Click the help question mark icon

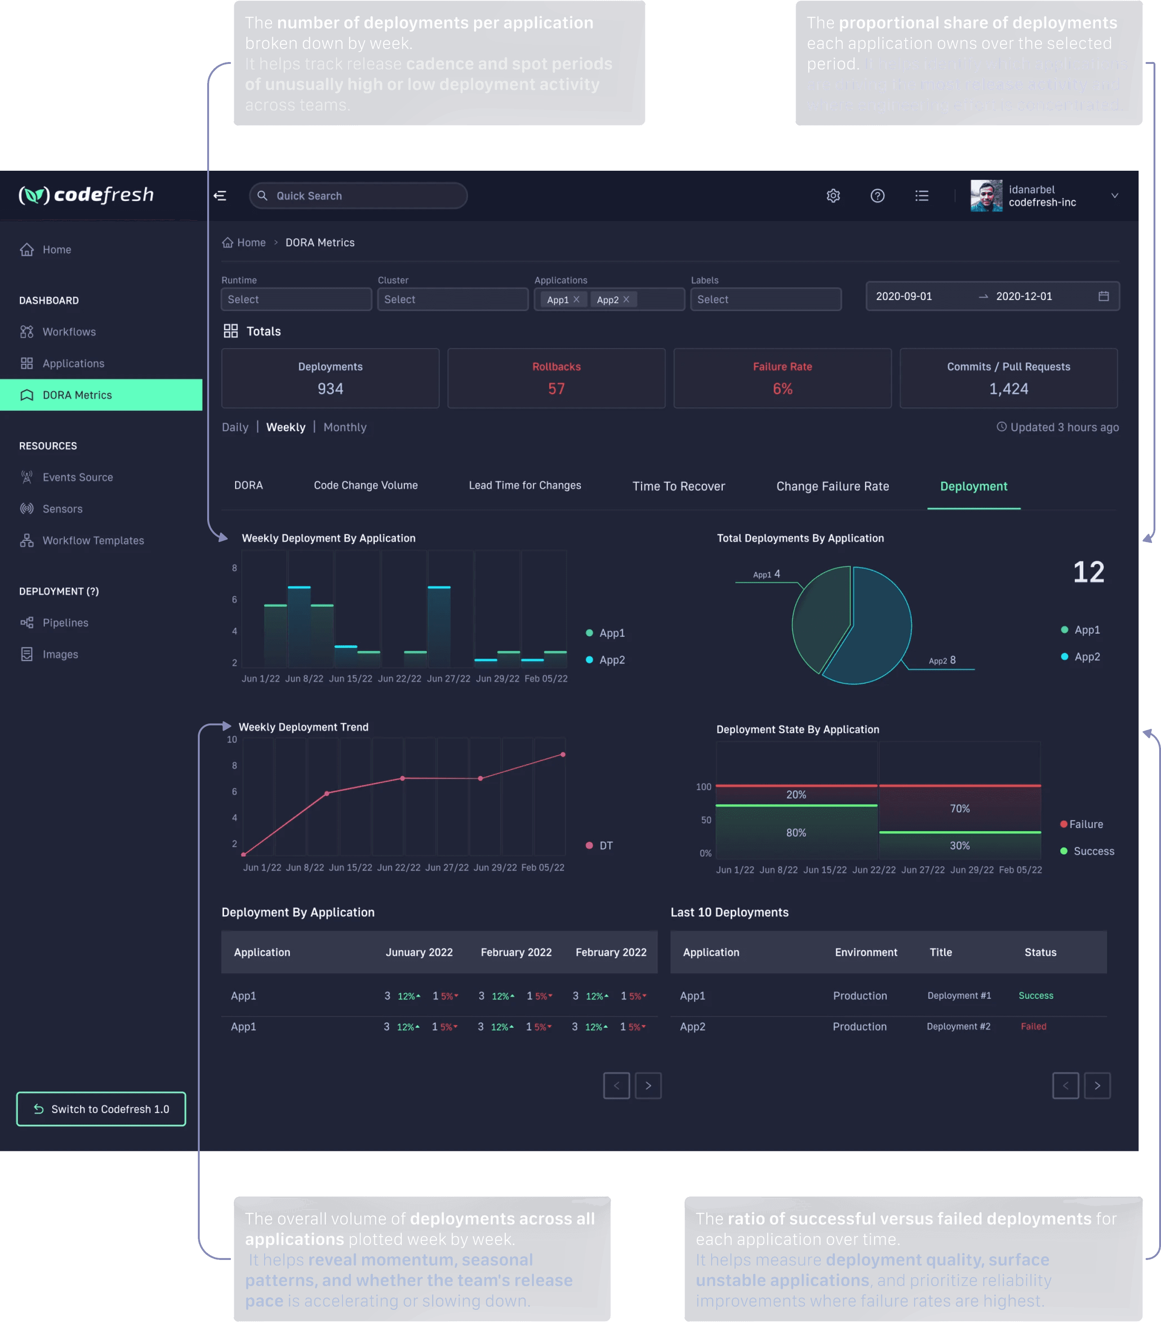[877, 196]
